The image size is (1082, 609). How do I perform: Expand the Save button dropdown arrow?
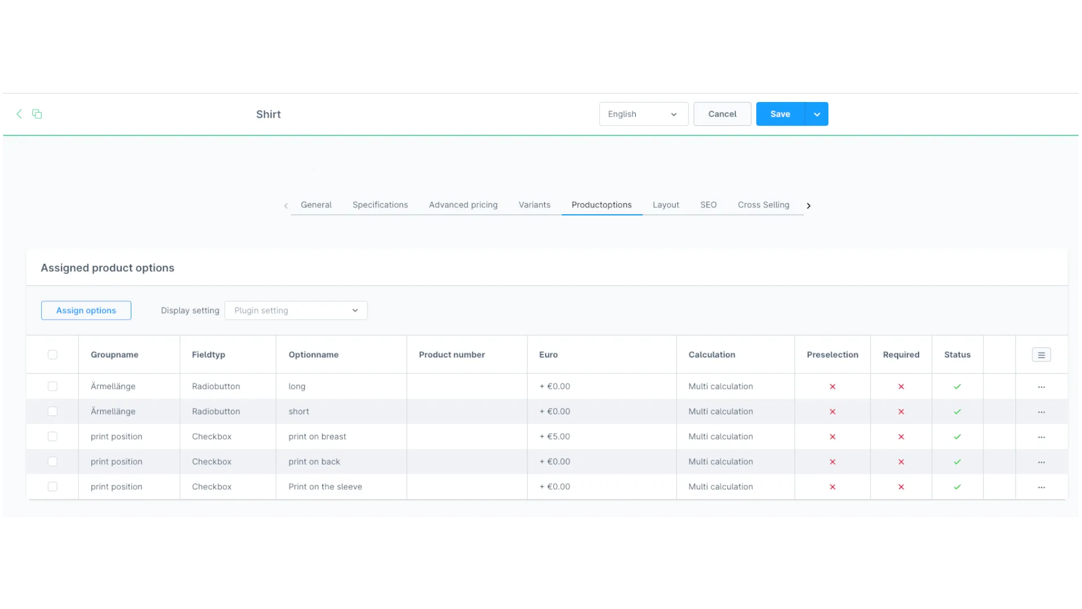817,114
